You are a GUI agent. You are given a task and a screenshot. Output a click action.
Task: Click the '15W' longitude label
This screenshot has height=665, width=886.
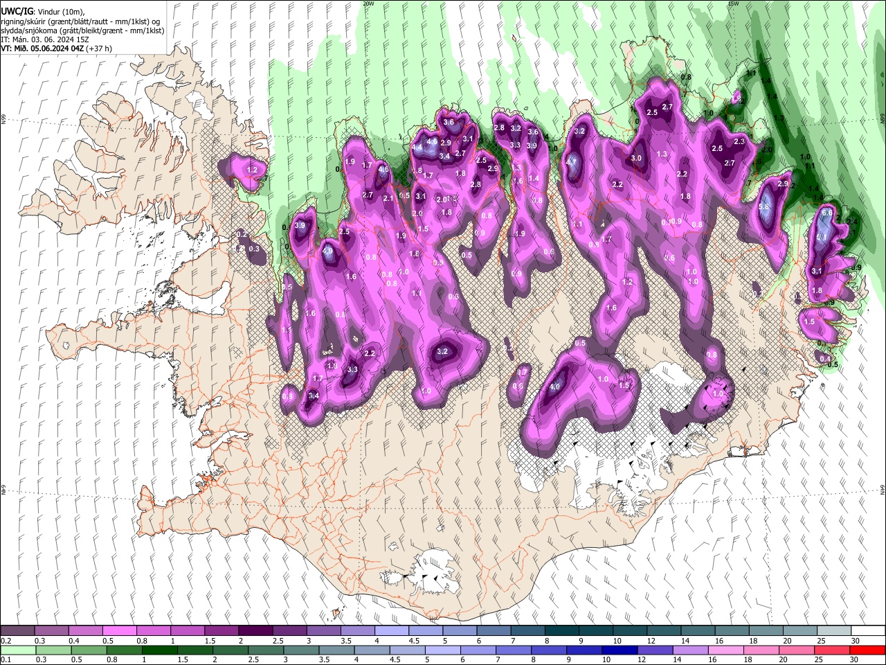click(x=733, y=3)
